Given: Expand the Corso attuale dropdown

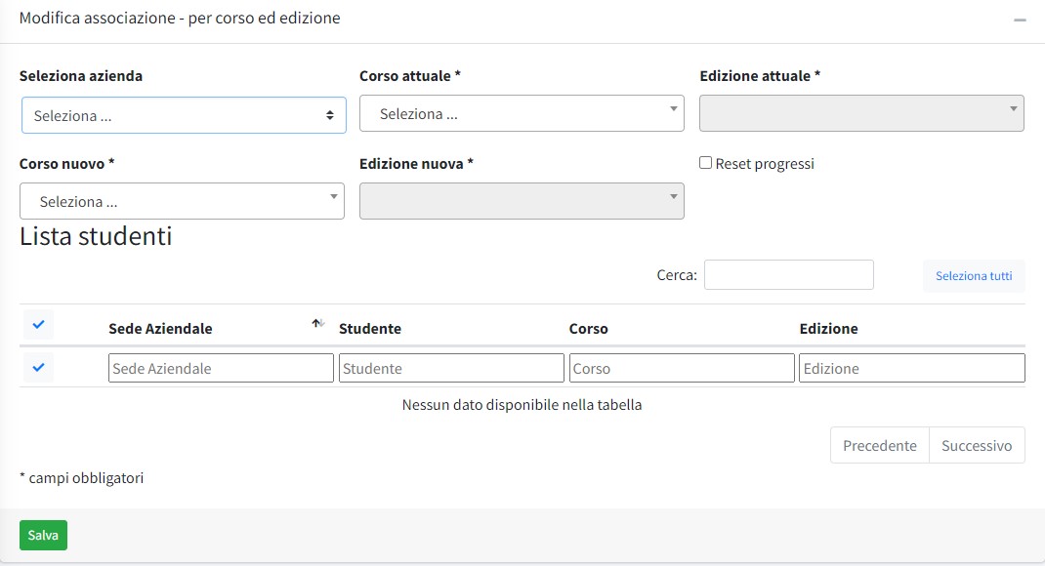Looking at the screenshot, I should pos(522,113).
